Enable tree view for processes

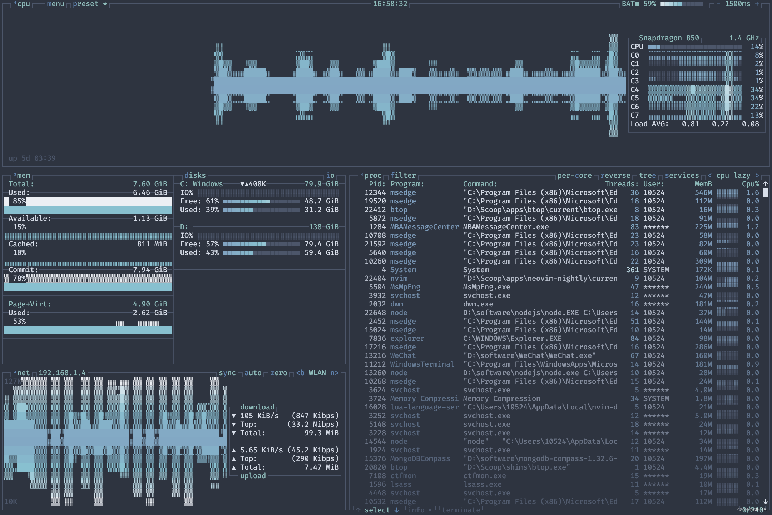[x=647, y=175]
